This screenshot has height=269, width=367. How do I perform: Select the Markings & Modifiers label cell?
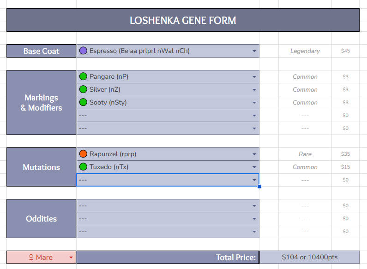click(x=41, y=102)
